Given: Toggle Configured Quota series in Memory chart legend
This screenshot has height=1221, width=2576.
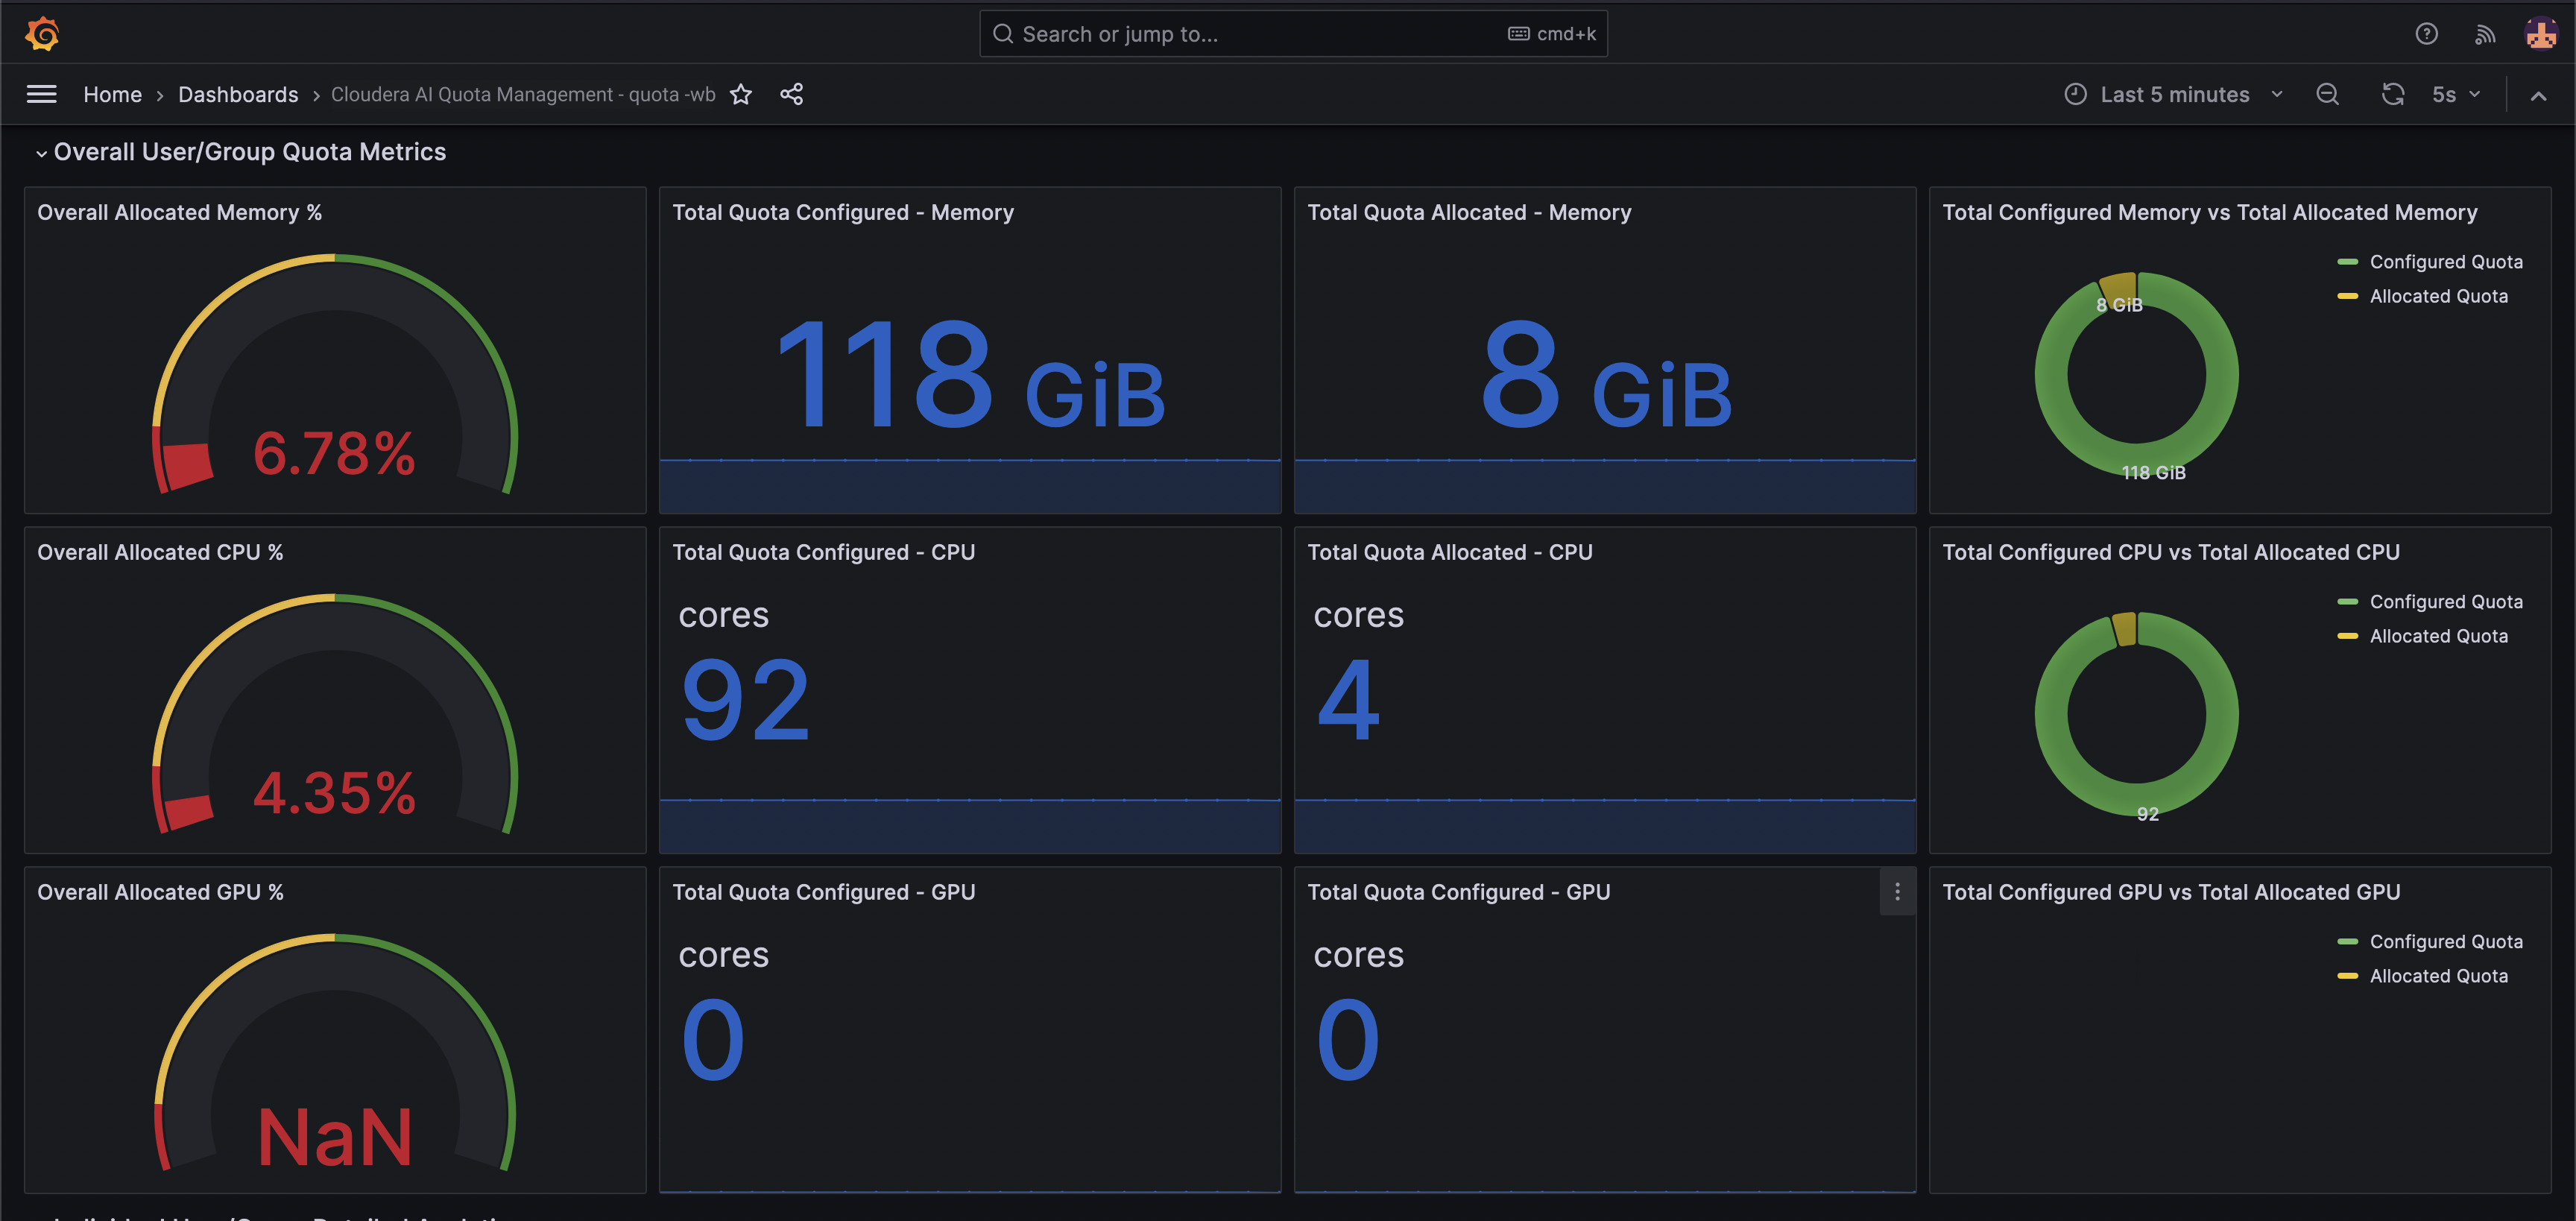Looking at the screenshot, I should [2445, 262].
